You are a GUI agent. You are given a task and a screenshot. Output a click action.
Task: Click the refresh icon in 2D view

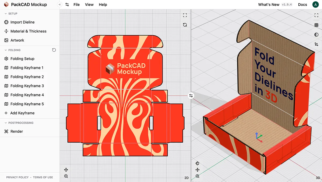[185, 25]
